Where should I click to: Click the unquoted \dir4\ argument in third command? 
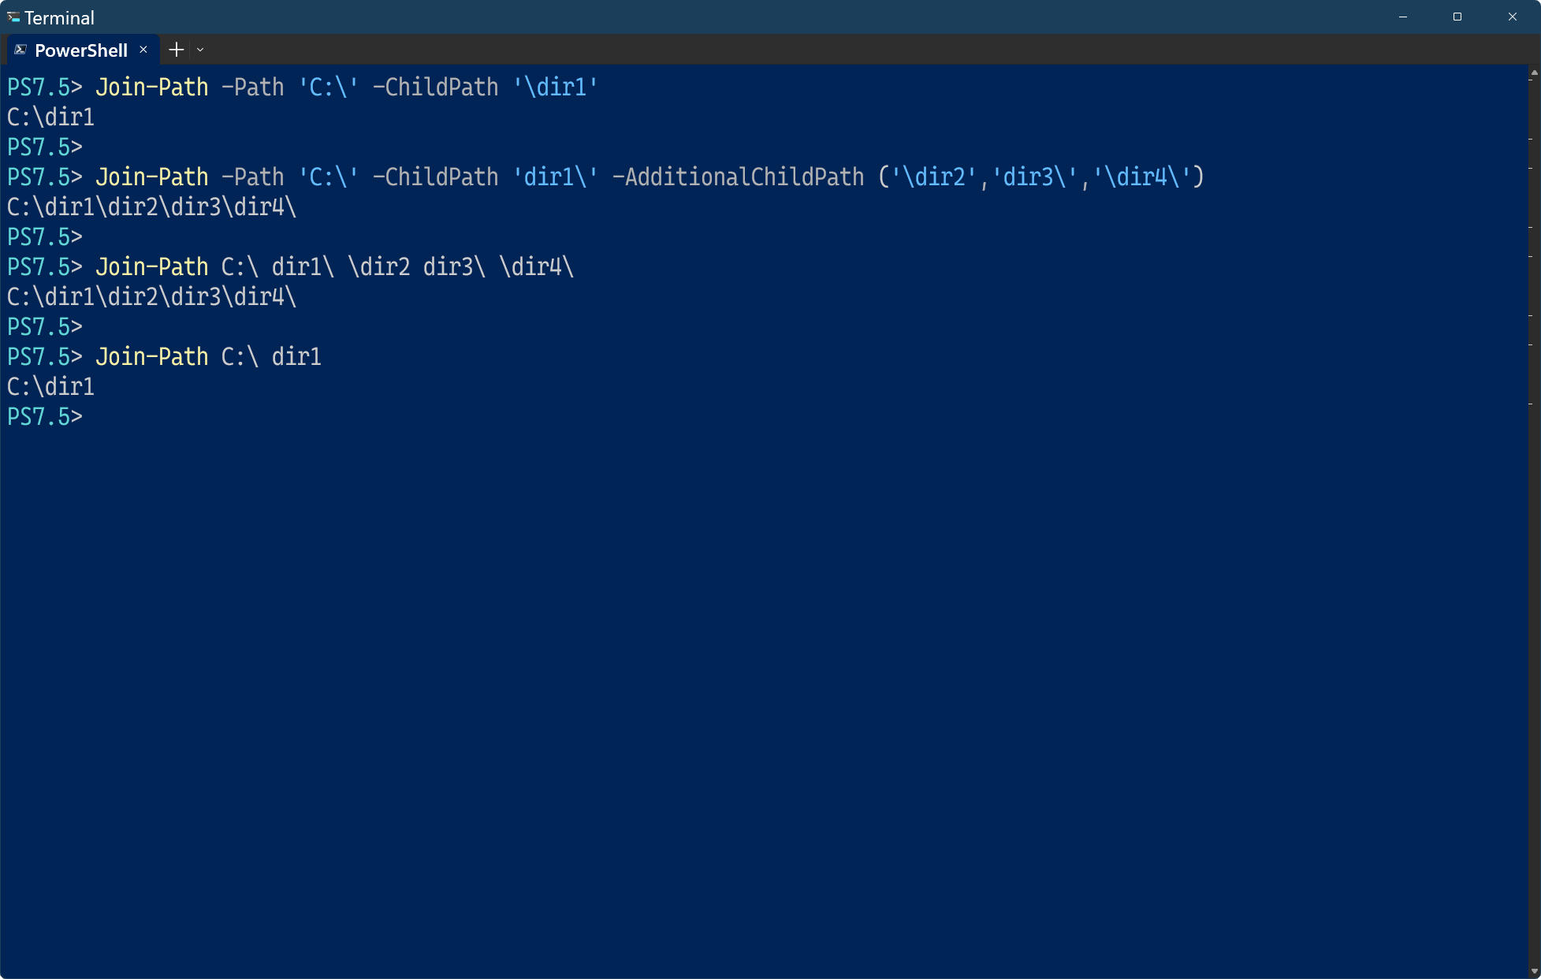pyautogui.click(x=536, y=266)
